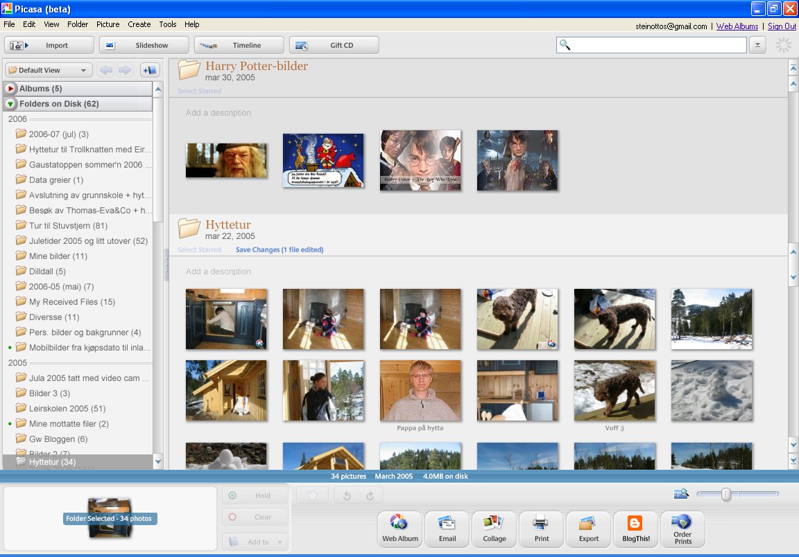Click the forward arrow in folder navigation
The height and width of the screenshot is (557, 799).
click(125, 70)
